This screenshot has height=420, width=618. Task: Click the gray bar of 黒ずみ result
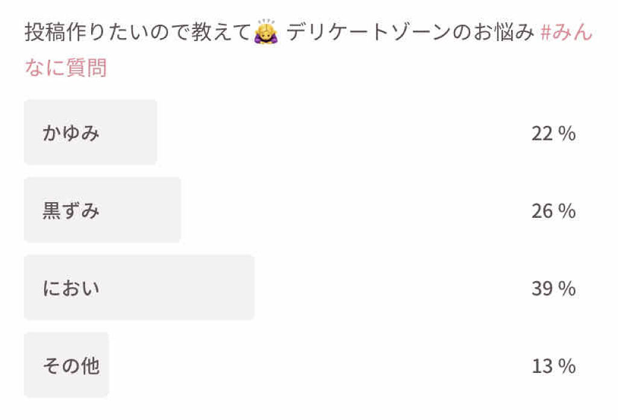tap(103, 210)
